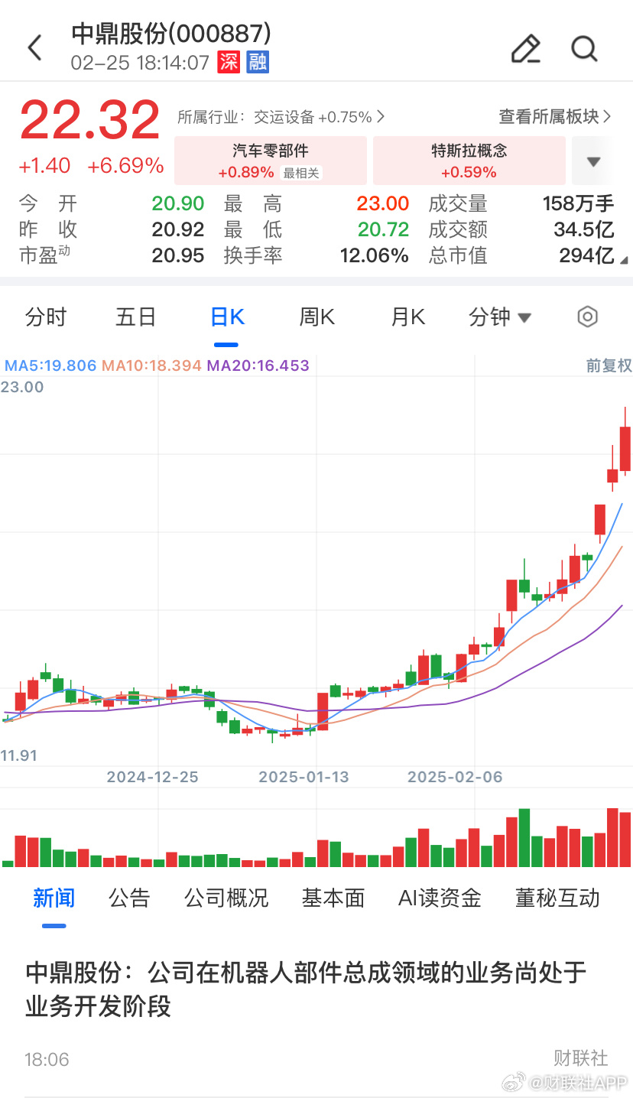Tap the 中鼎股份(000887) stock title

point(171,33)
